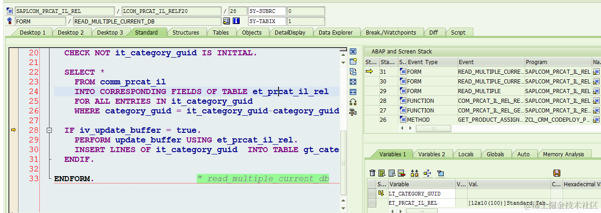
Task: Switch to Globals tab
Action: pos(495,154)
